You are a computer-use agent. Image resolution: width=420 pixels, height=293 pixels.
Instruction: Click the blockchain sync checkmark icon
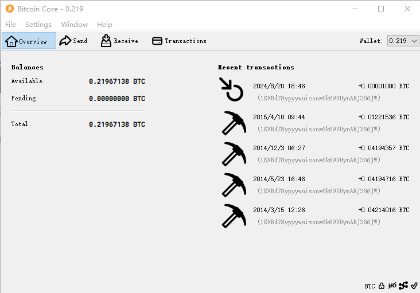point(414,286)
